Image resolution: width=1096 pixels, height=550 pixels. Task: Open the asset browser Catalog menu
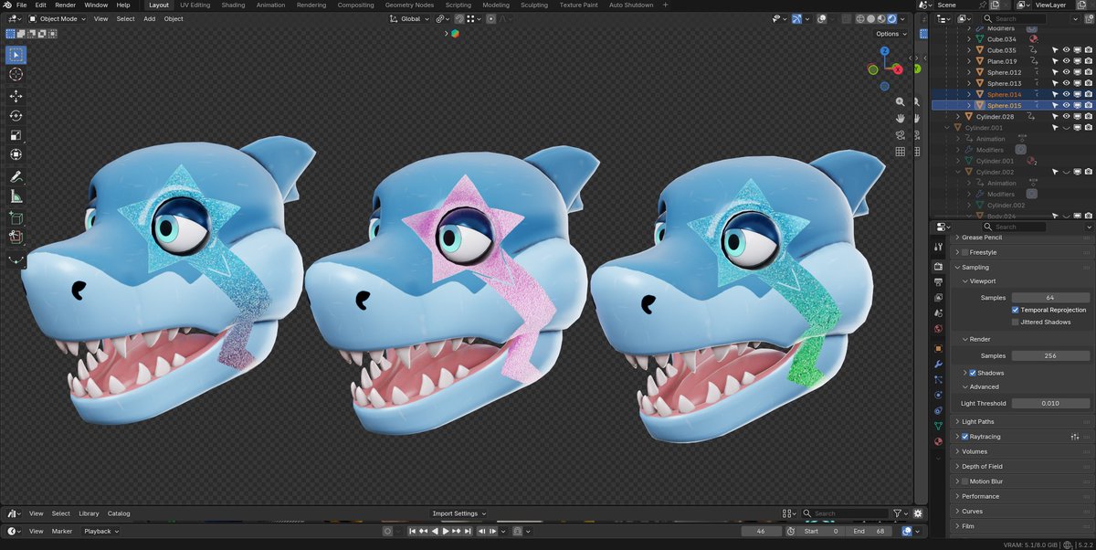[x=119, y=513]
